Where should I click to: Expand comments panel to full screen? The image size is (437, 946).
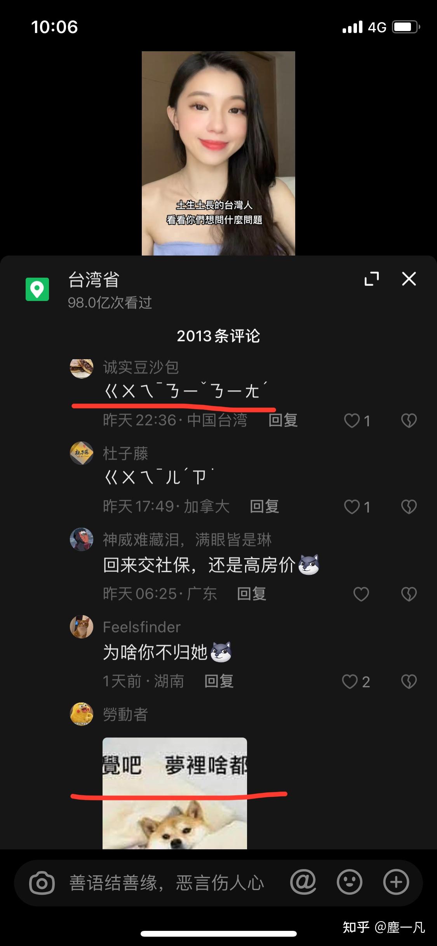click(x=372, y=279)
